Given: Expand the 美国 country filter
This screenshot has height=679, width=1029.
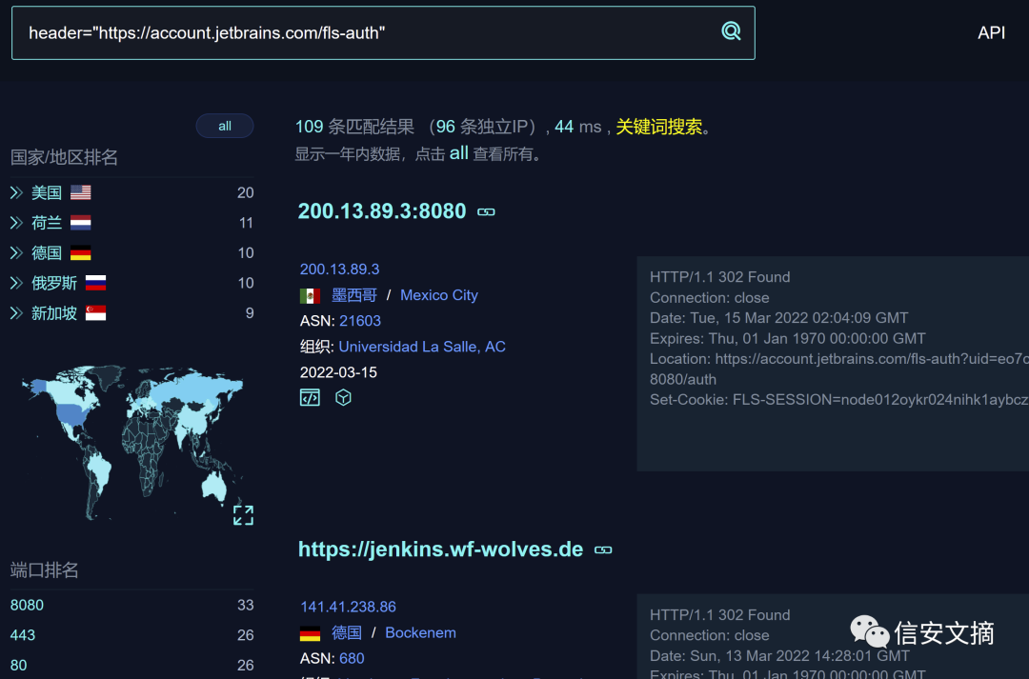Looking at the screenshot, I should pos(16,192).
